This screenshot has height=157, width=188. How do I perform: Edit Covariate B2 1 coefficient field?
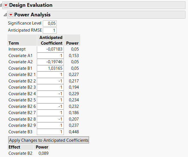pyautogui.click(x=50, y=75)
